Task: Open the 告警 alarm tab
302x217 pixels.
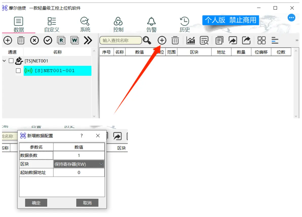Action: click(152, 24)
